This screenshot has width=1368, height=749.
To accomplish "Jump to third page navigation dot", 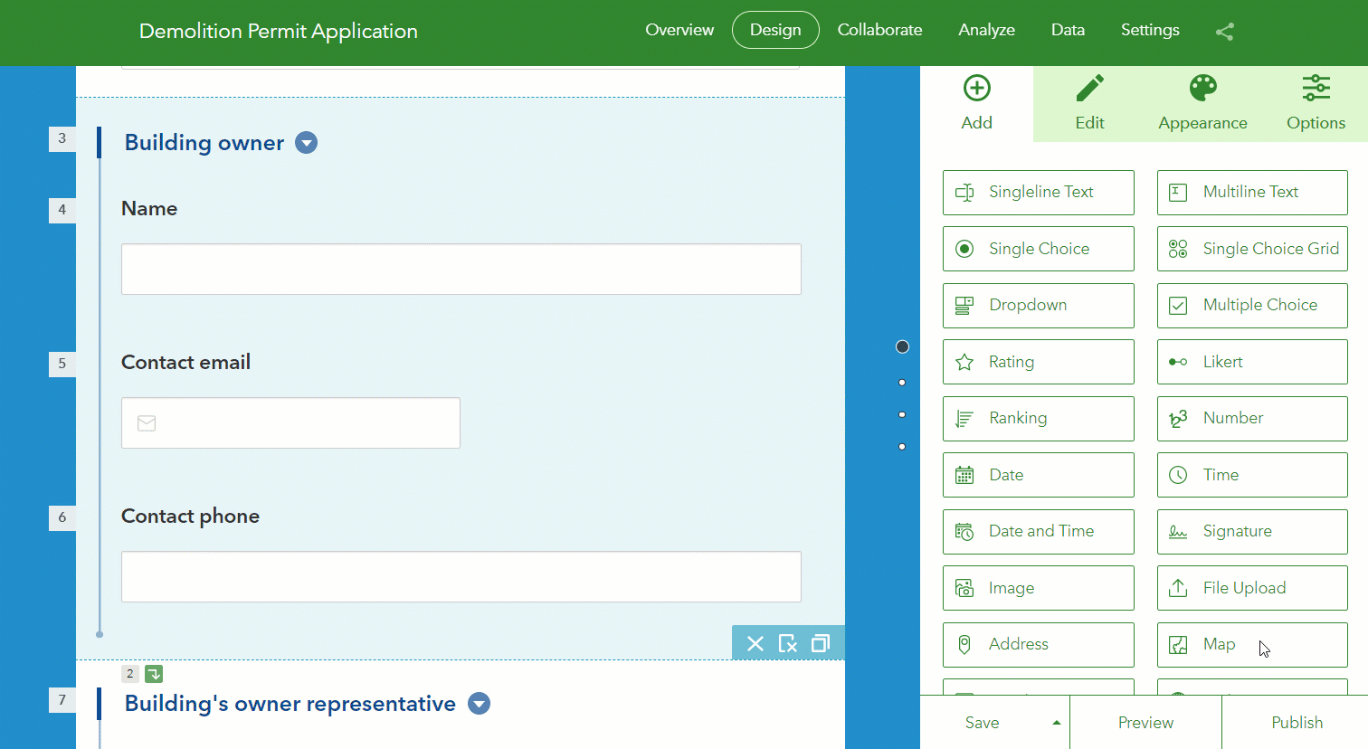I will [x=902, y=414].
